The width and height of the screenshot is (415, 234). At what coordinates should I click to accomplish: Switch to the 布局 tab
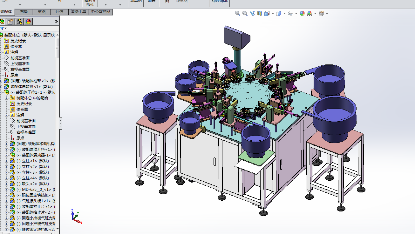pos(24,12)
